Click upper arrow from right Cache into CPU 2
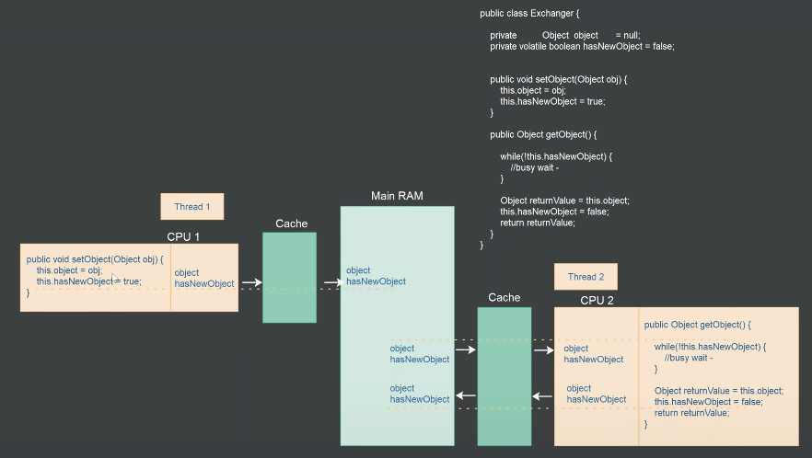Image resolution: width=812 pixels, height=458 pixels. (x=543, y=350)
